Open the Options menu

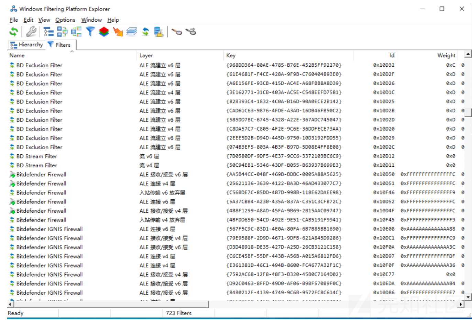click(65, 20)
